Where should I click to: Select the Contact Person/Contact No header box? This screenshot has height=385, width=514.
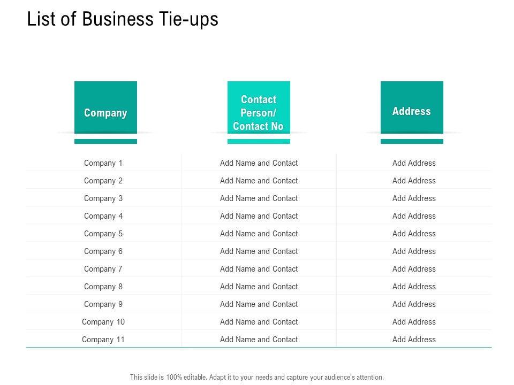click(x=259, y=107)
